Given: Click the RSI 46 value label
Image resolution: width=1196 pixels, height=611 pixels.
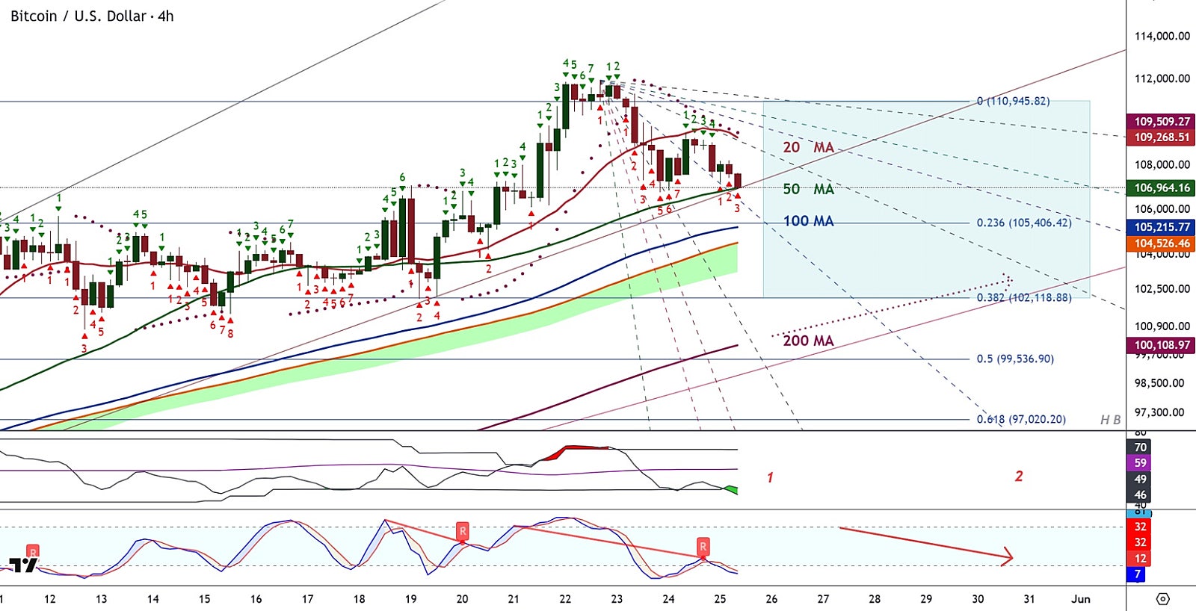Looking at the screenshot, I should [1140, 494].
